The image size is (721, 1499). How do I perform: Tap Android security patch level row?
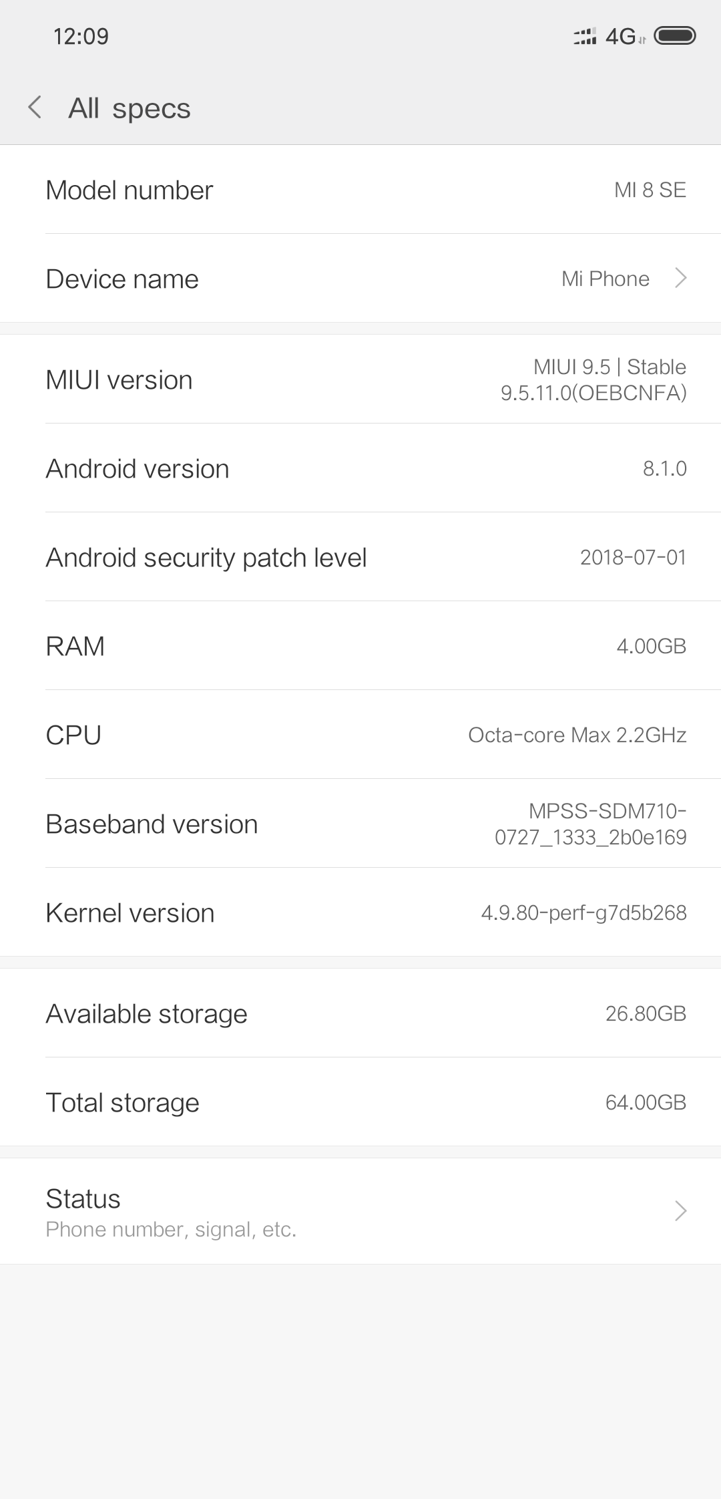coord(360,557)
